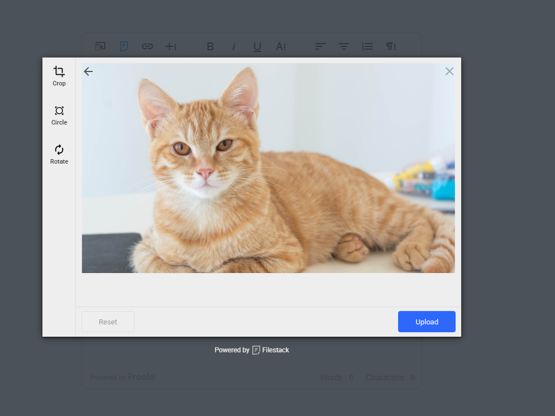
Task: Click the Reset button
Action: (x=107, y=322)
